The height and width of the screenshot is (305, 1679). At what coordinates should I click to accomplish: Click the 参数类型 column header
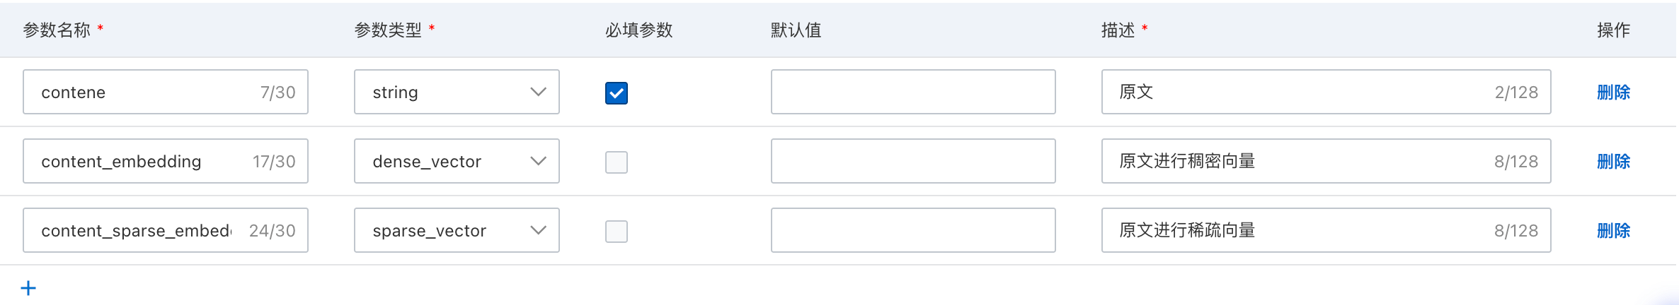[388, 30]
